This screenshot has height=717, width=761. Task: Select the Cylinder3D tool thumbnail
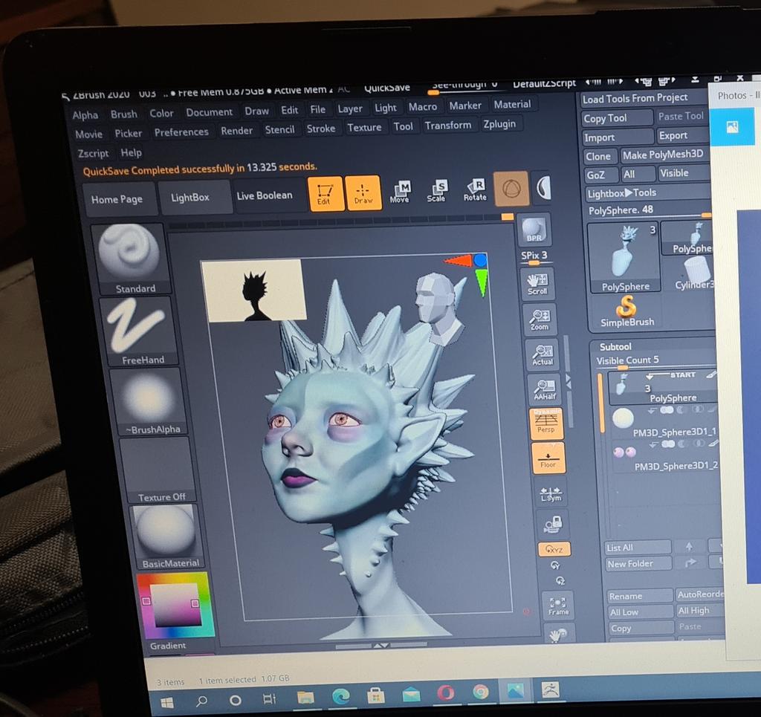(x=694, y=273)
